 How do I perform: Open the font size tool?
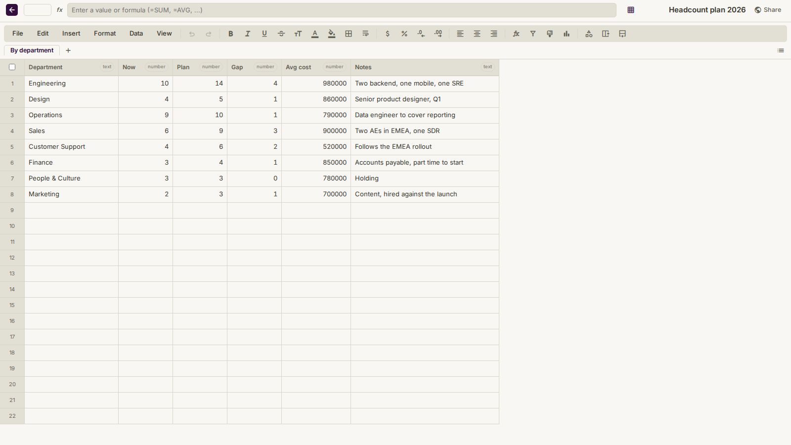[298, 34]
